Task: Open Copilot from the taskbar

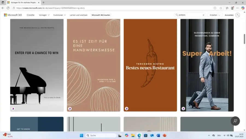Action: pos(127,135)
